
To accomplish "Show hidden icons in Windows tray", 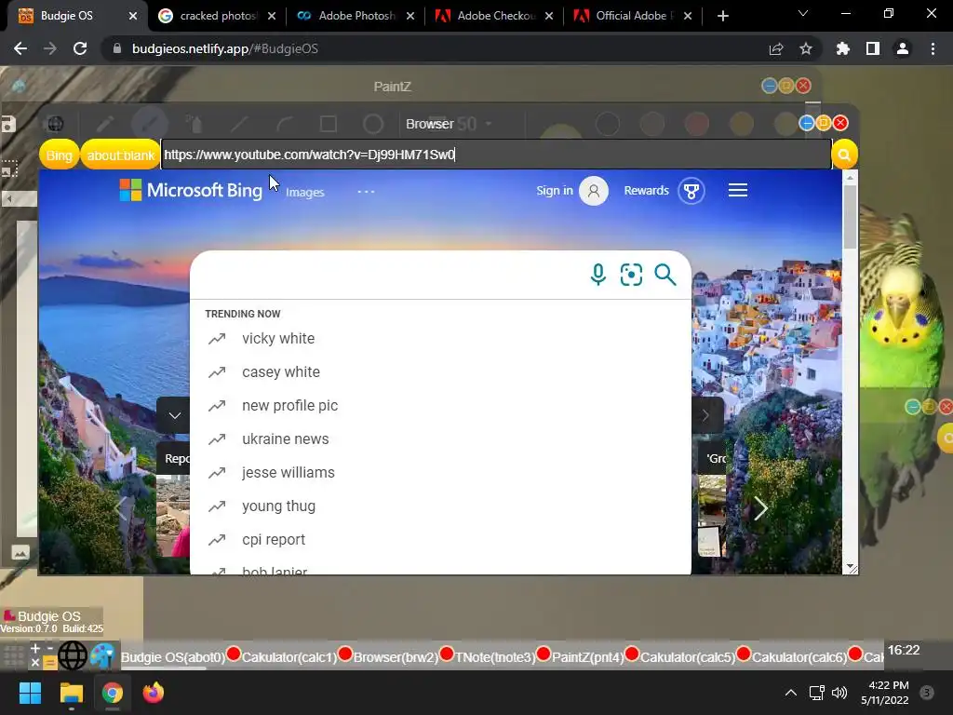I will point(790,693).
